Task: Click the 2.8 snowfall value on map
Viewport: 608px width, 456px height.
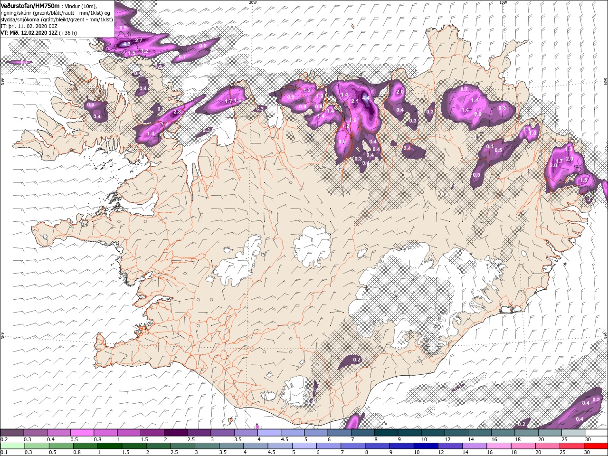Action: [177, 112]
